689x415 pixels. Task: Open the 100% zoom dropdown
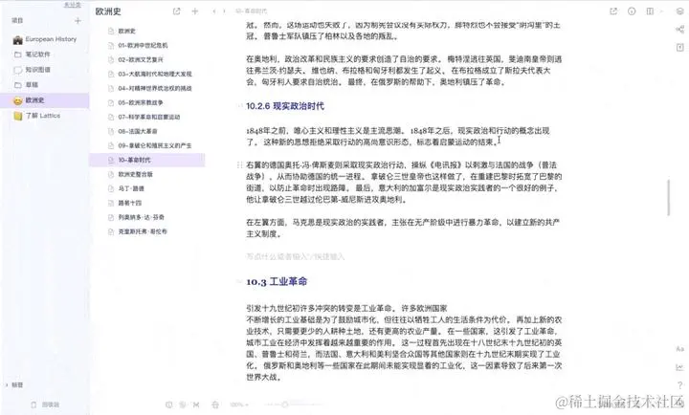pyautogui.click(x=238, y=404)
